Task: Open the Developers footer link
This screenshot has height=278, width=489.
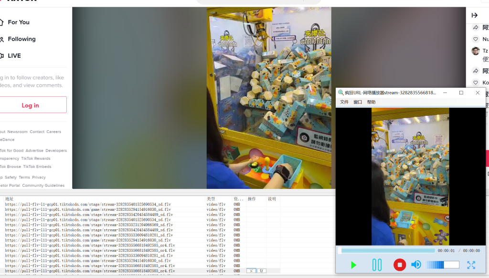Action: [x=56, y=150]
